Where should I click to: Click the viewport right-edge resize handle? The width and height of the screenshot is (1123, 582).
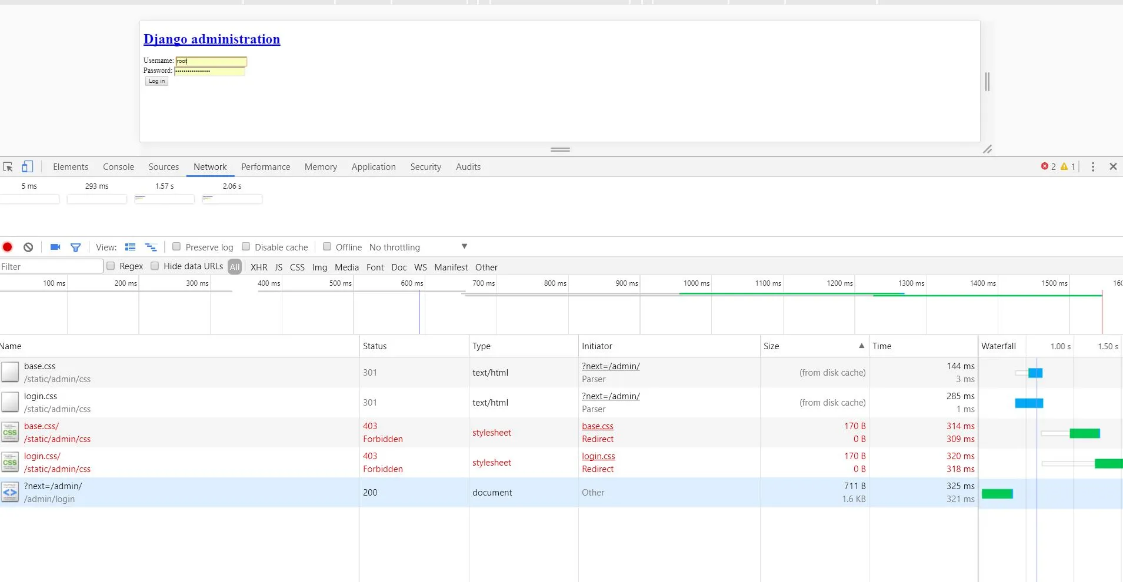pos(987,82)
